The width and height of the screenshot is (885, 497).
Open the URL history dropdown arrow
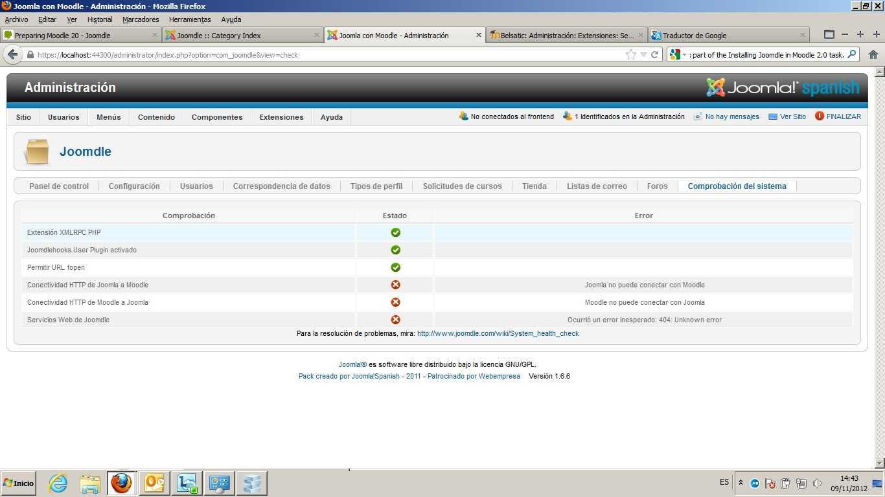(643, 55)
